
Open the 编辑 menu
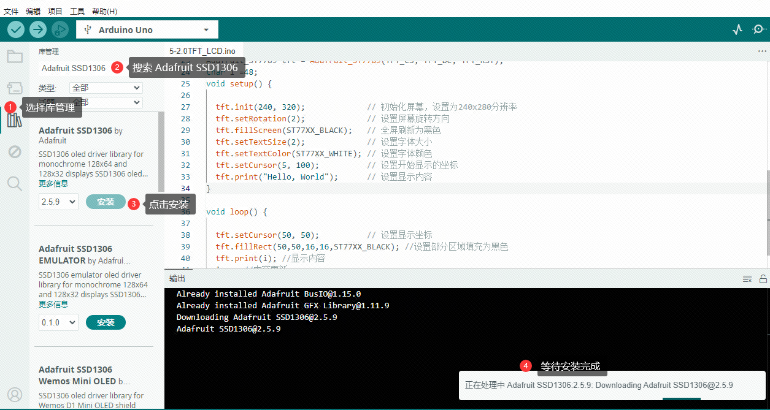point(33,11)
